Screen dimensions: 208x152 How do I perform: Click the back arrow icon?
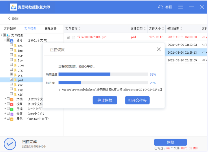[x=9, y=18]
